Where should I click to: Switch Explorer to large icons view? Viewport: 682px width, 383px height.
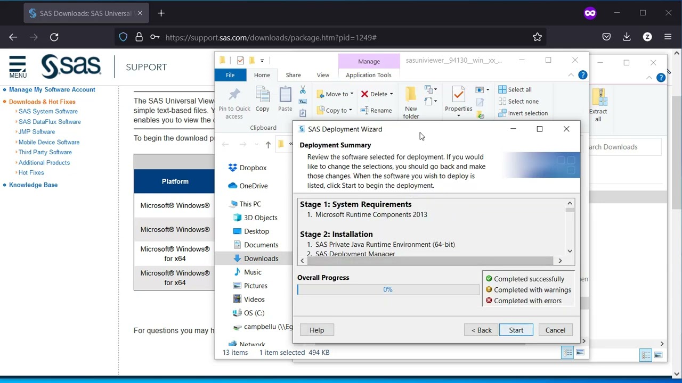click(580, 353)
